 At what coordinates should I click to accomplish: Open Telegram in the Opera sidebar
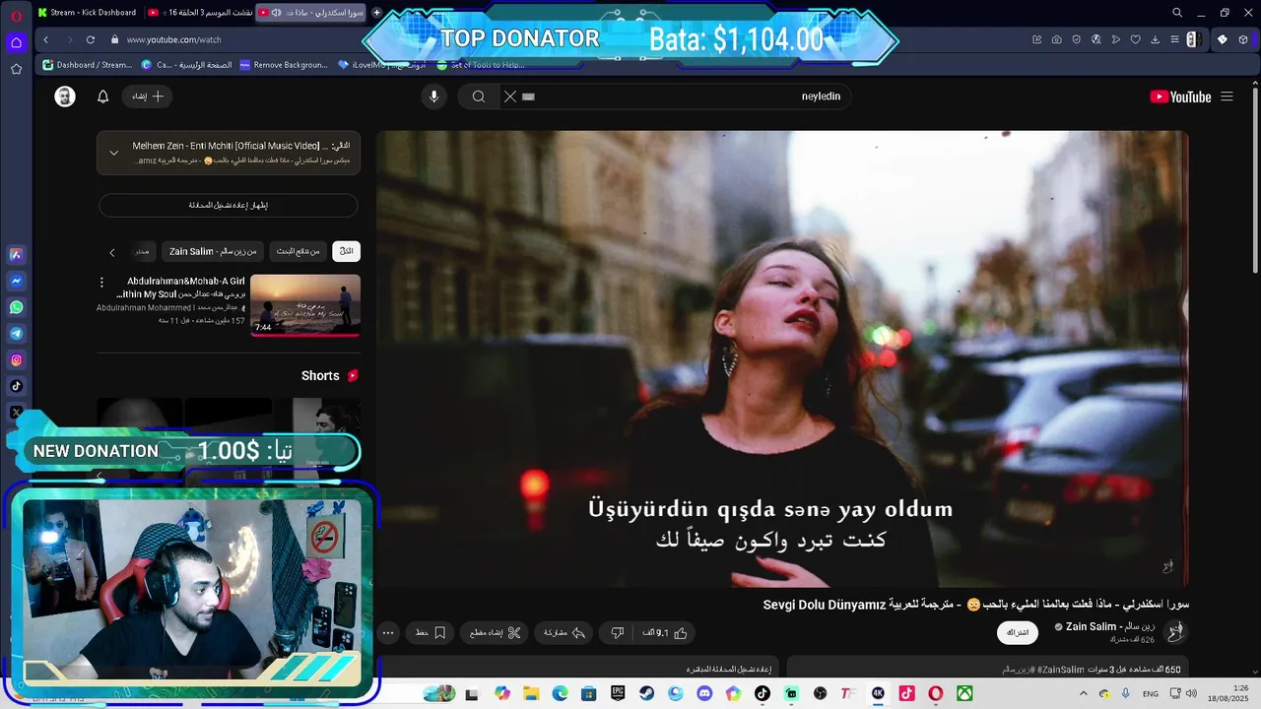[16, 334]
